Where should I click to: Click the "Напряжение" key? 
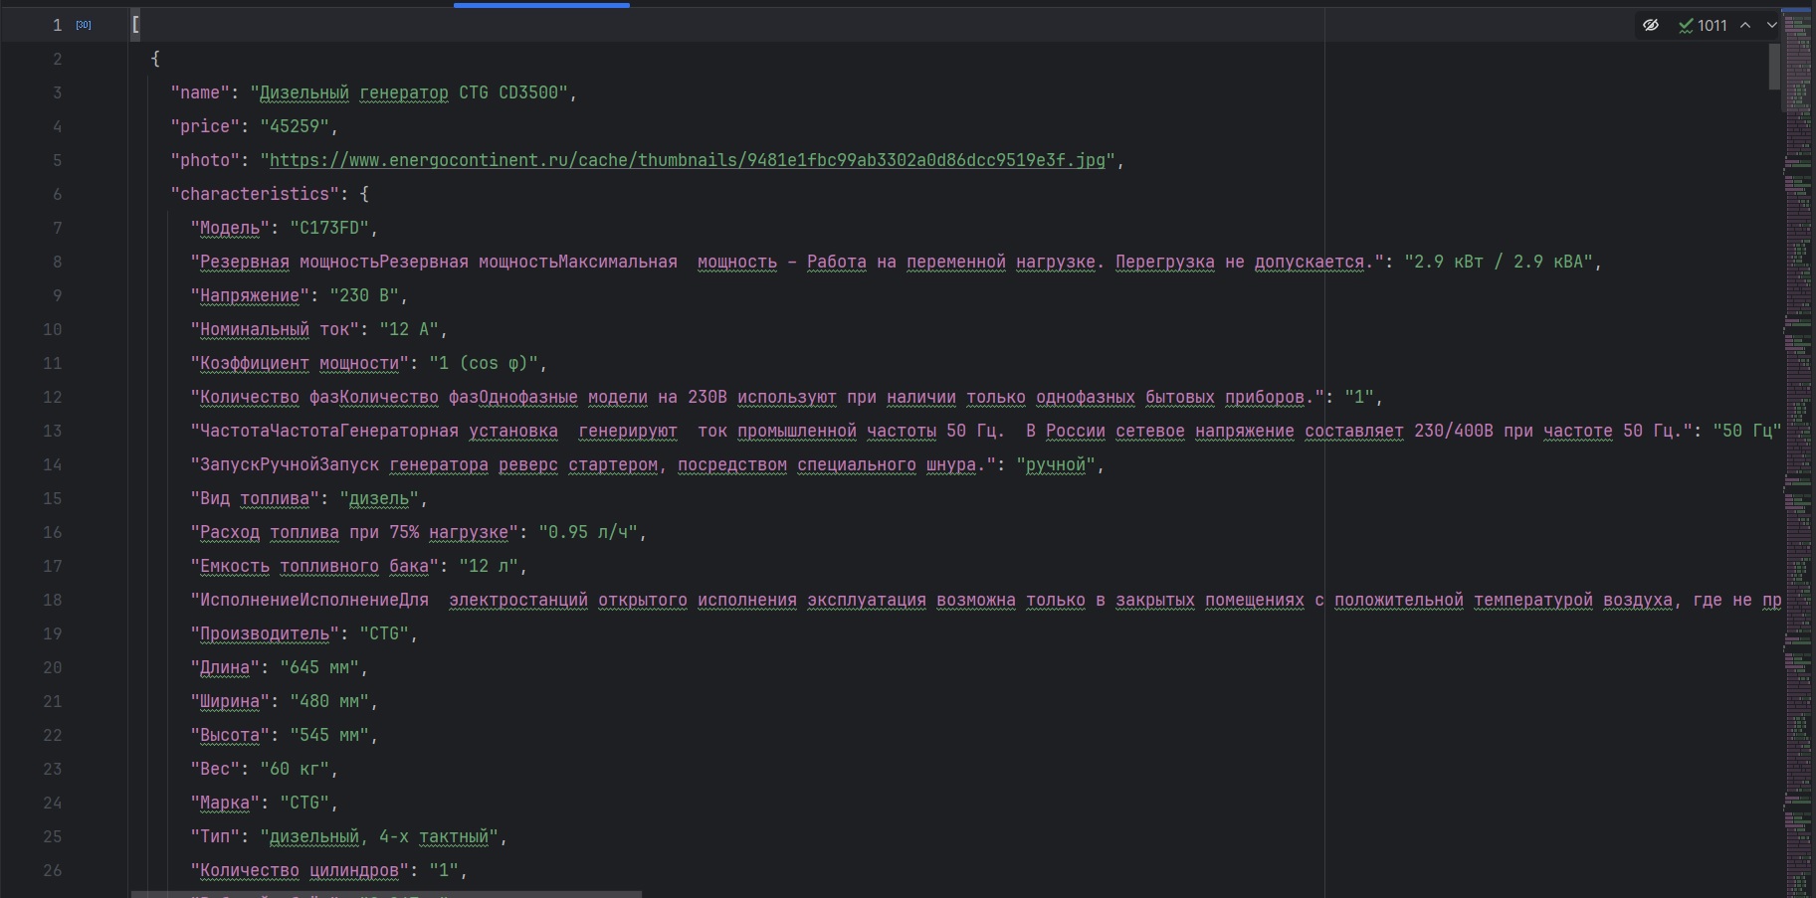pyautogui.click(x=250, y=295)
